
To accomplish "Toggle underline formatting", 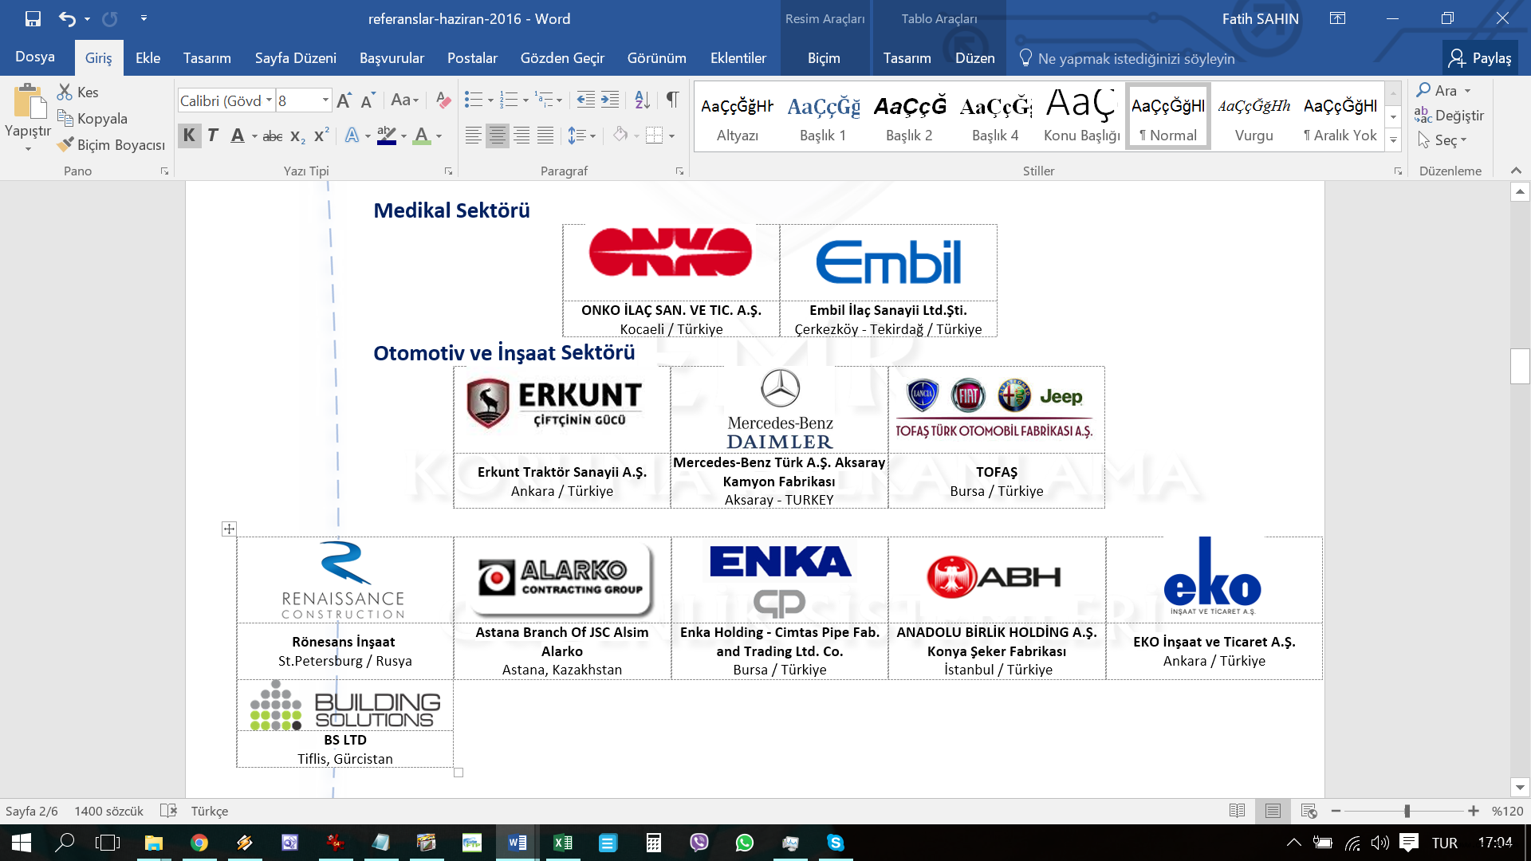I will pos(238,136).
